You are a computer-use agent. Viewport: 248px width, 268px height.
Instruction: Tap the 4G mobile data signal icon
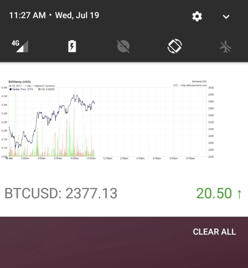[x=20, y=46]
